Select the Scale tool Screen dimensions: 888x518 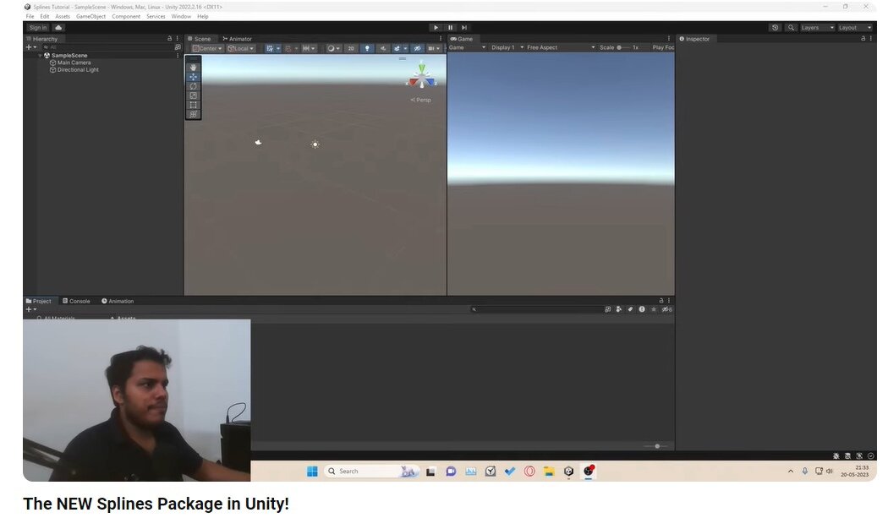tap(193, 95)
